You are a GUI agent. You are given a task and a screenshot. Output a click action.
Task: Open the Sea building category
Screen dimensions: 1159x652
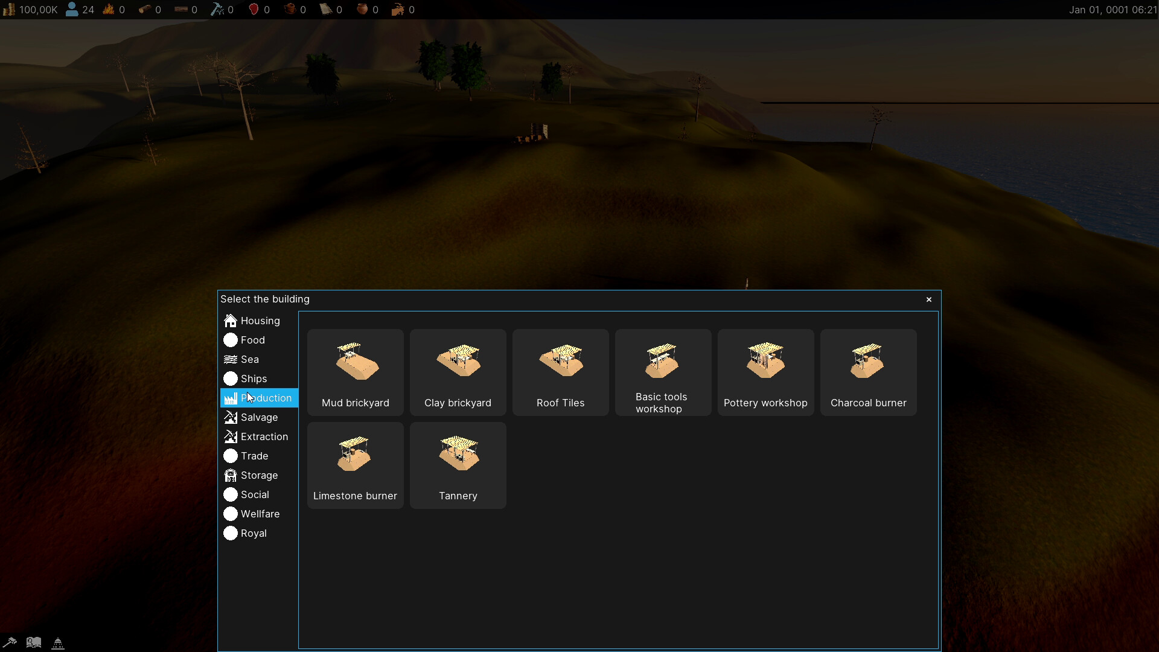point(259,359)
